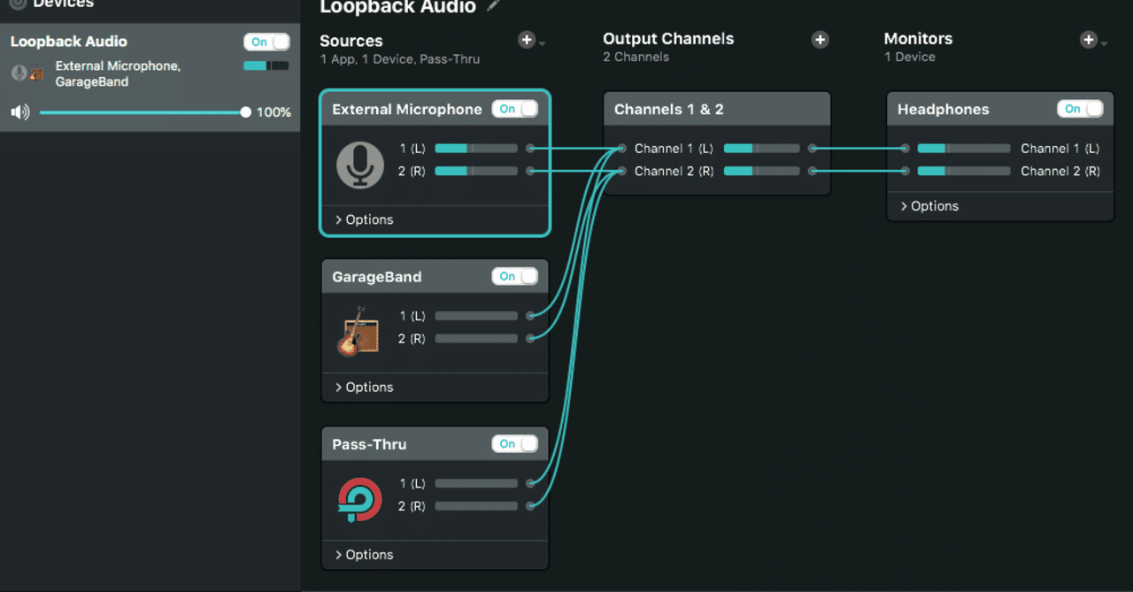Adjust Loopback Audio volume slider

pos(145,112)
